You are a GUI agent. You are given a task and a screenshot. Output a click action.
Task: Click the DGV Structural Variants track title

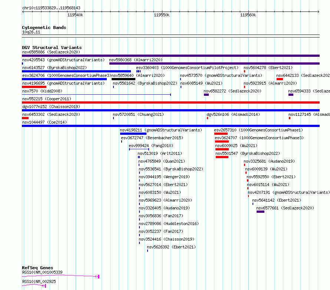(x=52, y=48)
